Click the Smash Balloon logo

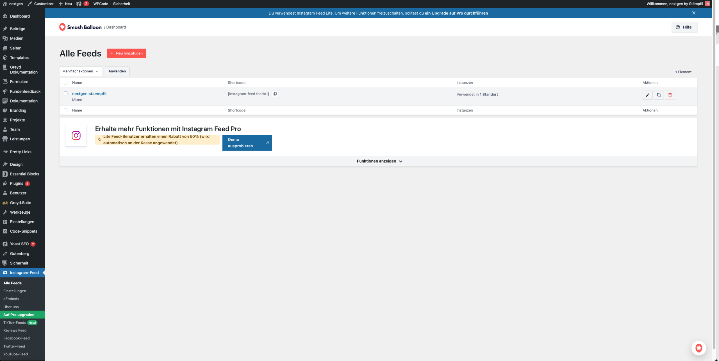[x=80, y=27]
